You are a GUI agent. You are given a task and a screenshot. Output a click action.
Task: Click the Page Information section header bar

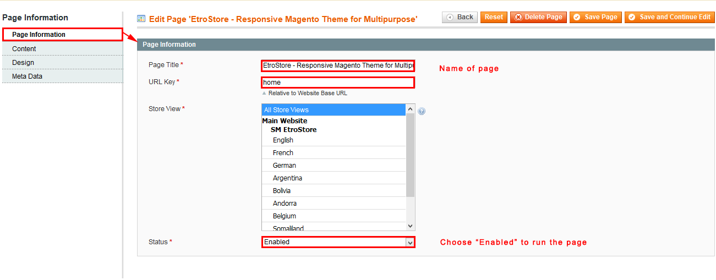(425, 45)
